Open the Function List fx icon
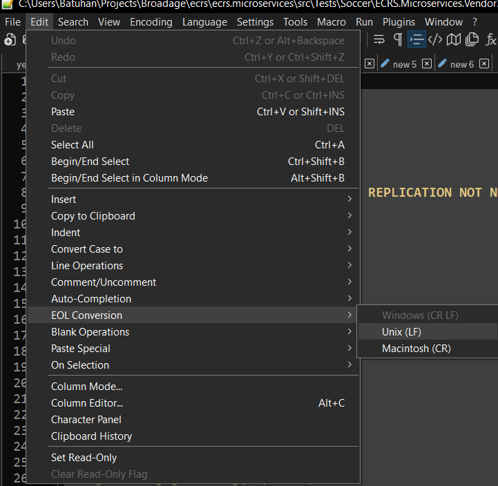The width and height of the screenshot is (498, 486). click(490, 40)
